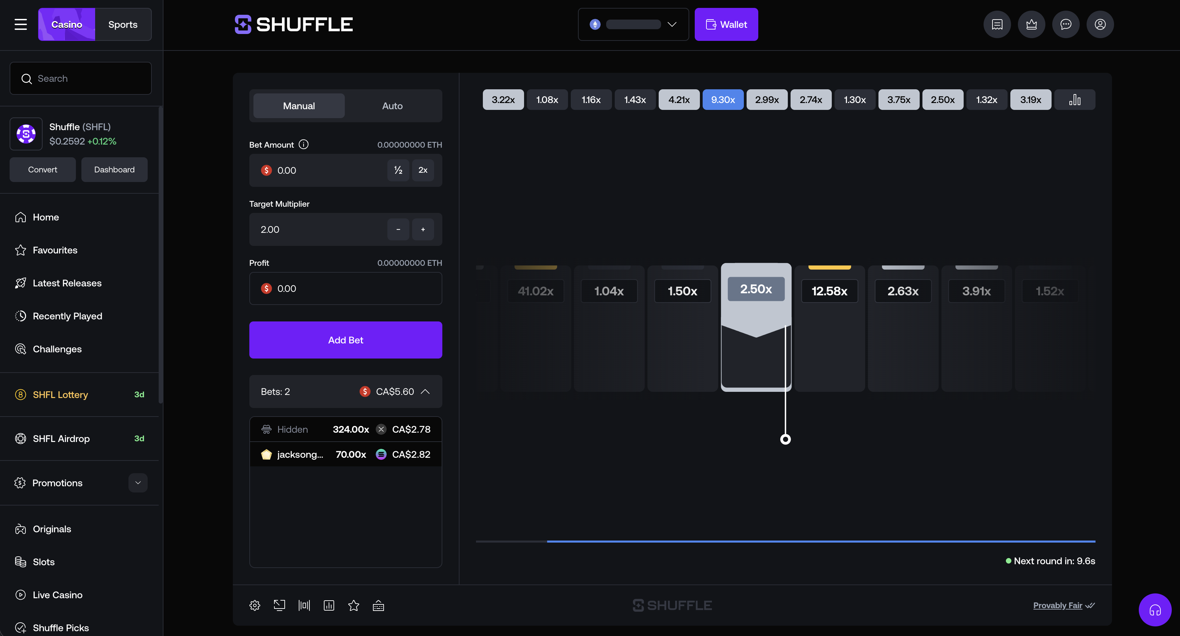Open the Wallet

point(726,24)
